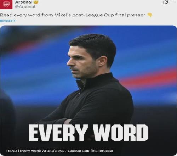
Task: Click the READ label in card caption
Action: (x=12, y=151)
